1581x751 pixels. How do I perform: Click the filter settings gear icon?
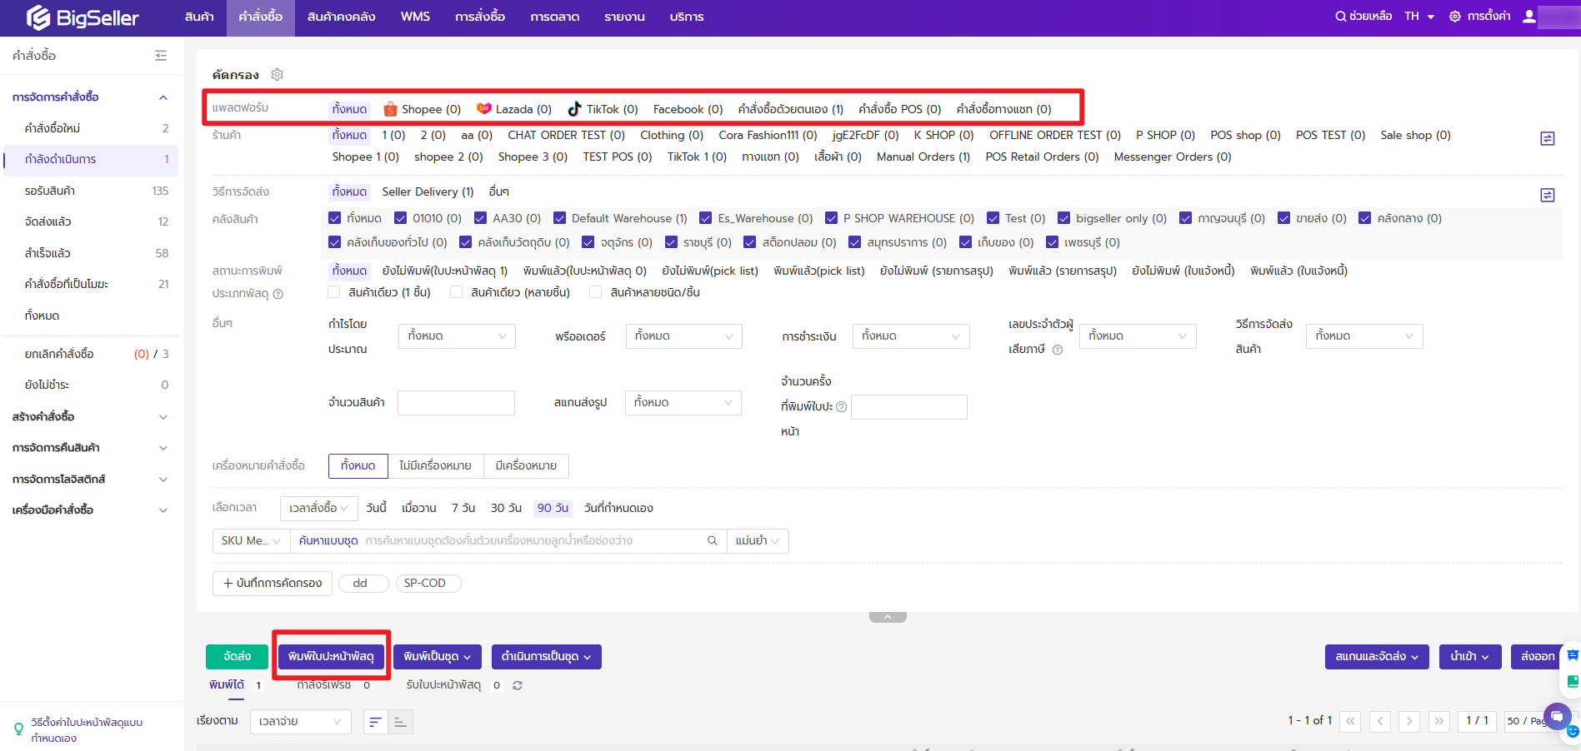278,75
